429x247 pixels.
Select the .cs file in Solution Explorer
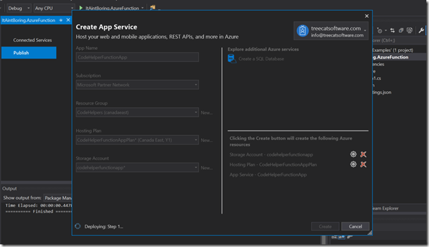tap(377, 79)
